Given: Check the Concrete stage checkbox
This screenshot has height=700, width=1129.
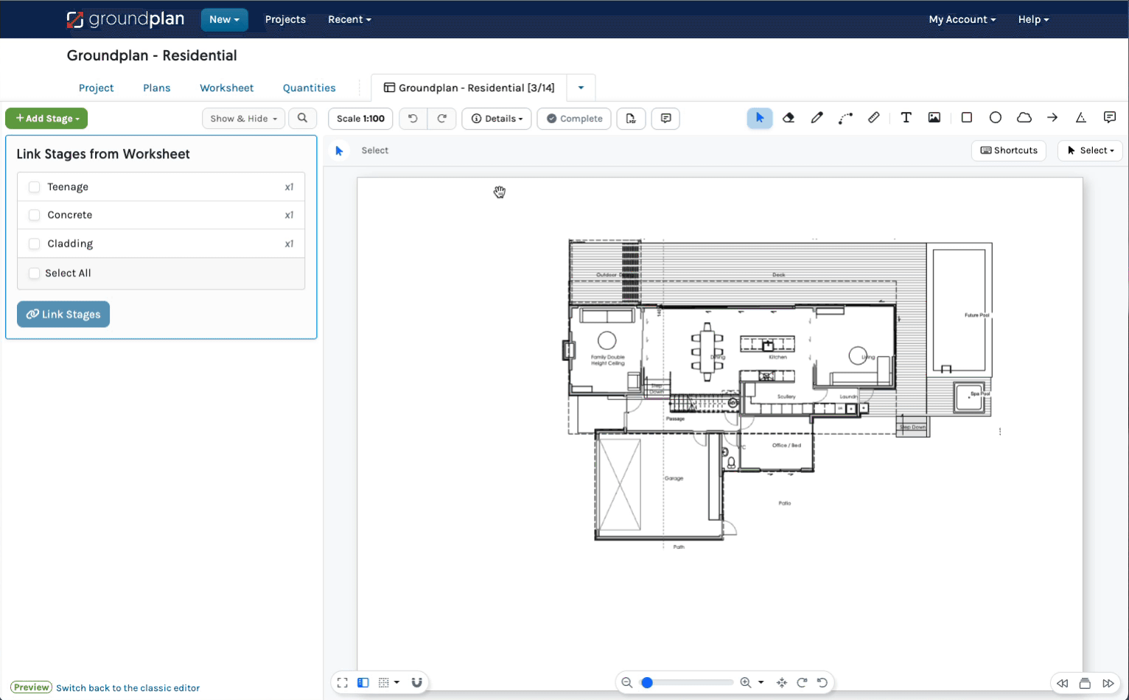Looking at the screenshot, I should pos(34,215).
